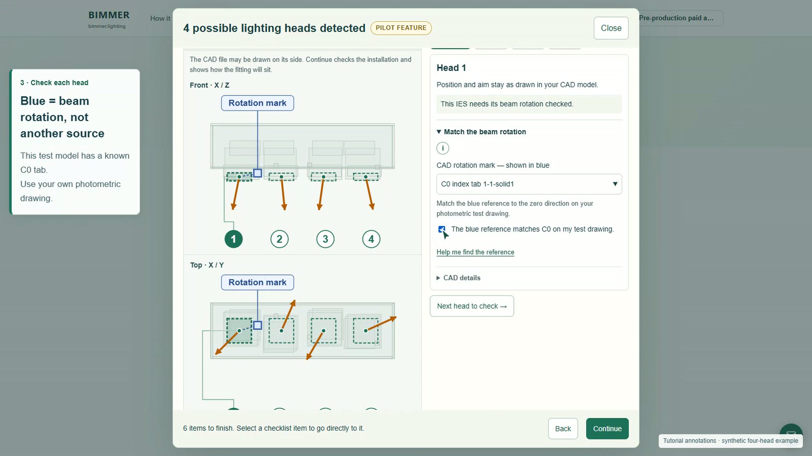Screen dimensions: 812x456
Task: Select head number 1 circle in Front view
Action: (233, 239)
